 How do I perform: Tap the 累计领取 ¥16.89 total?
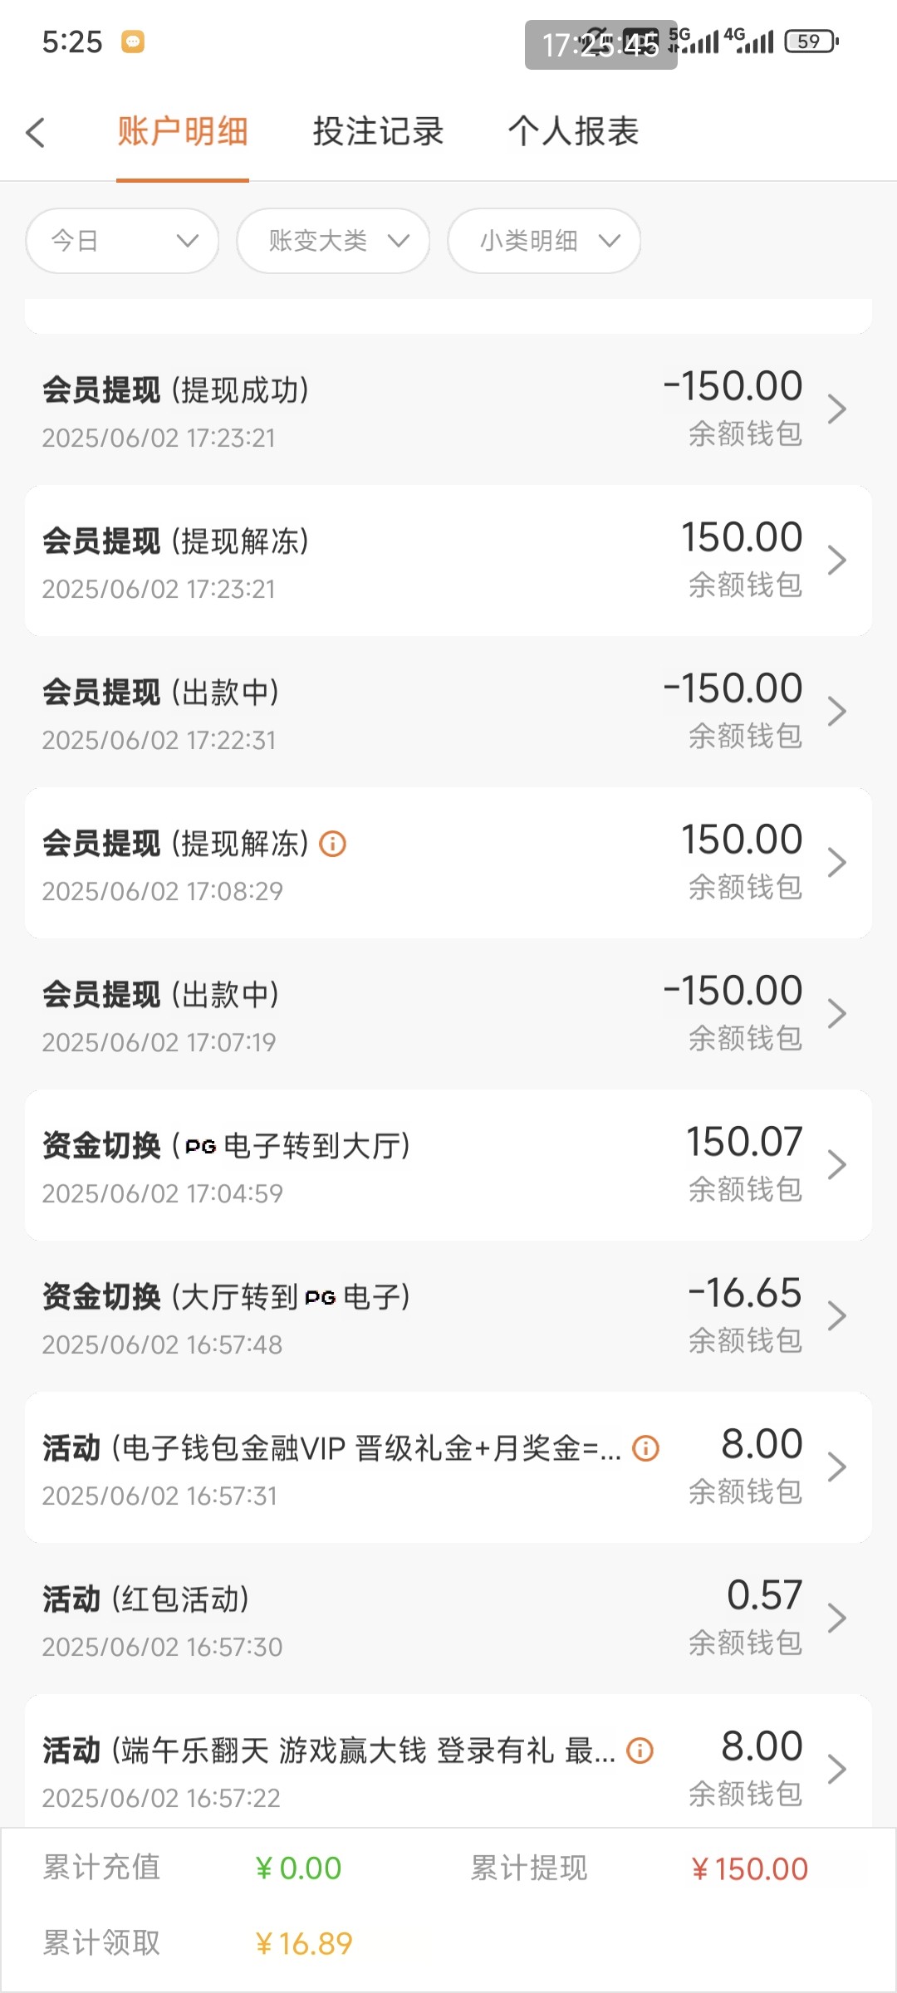pos(303,1943)
